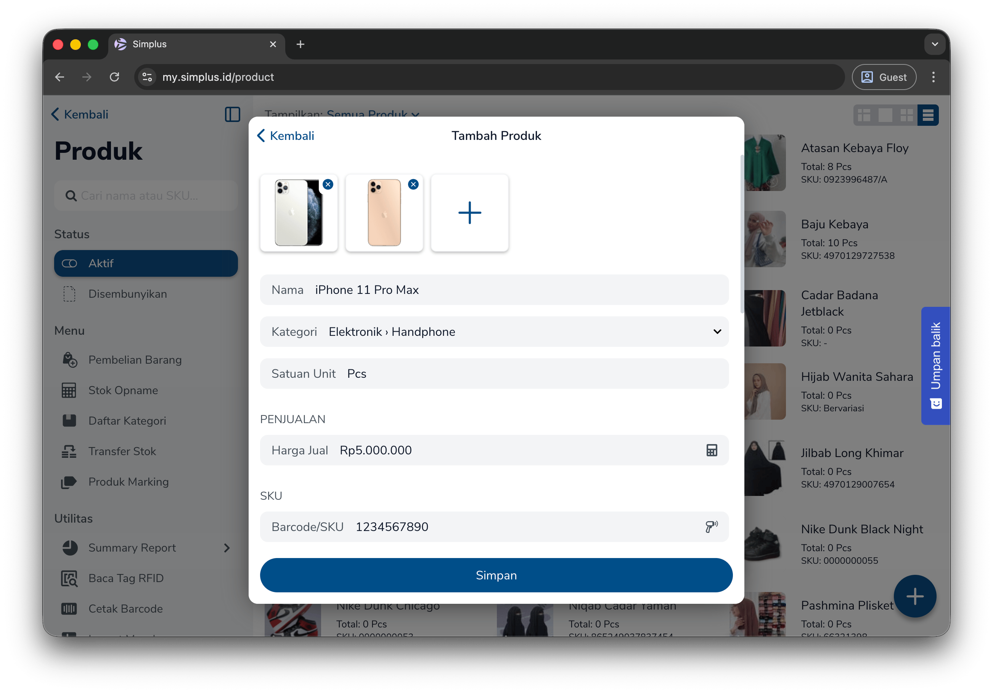Open Pembelian Barang menu

(x=146, y=360)
